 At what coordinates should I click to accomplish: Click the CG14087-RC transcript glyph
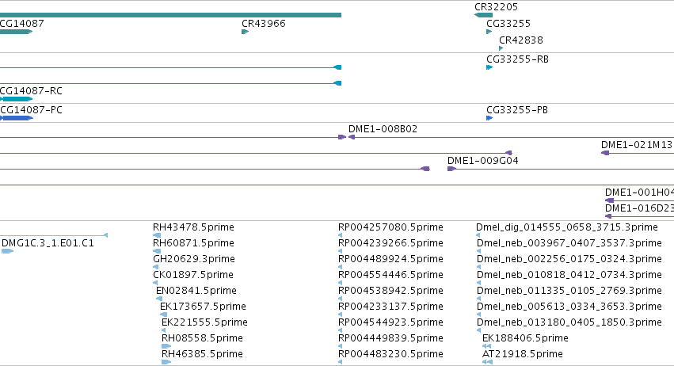pyautogui.click(x=17, y=99)
